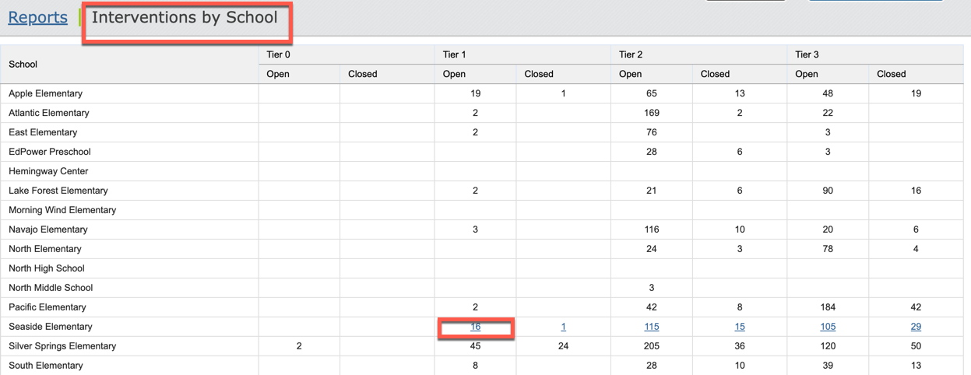Open Seaside Elementary Tier 1 Open count 16

(475, 327)
